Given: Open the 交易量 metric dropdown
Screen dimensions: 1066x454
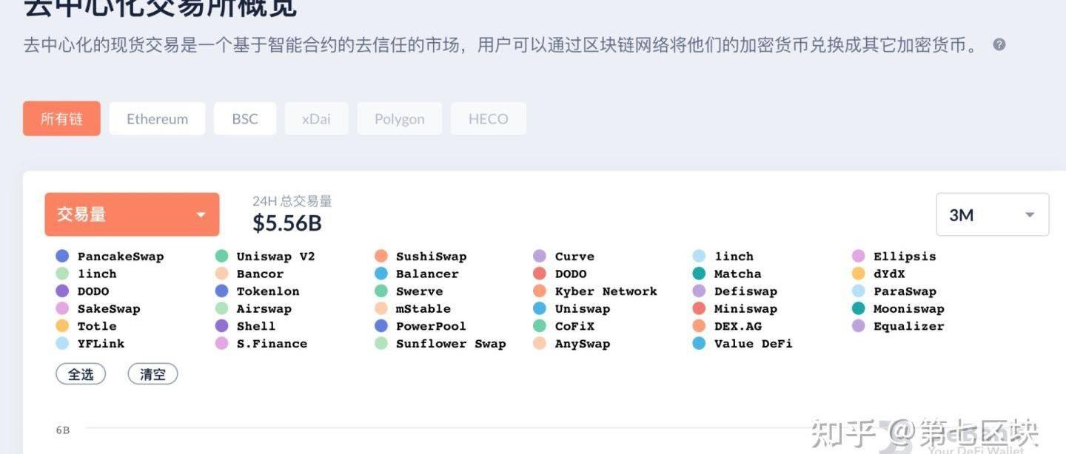Looking at the screenshot, I should click(132, 214).
